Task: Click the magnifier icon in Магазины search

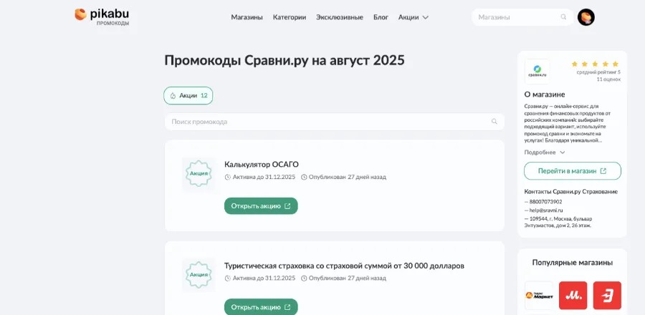Action: (563, 17)
